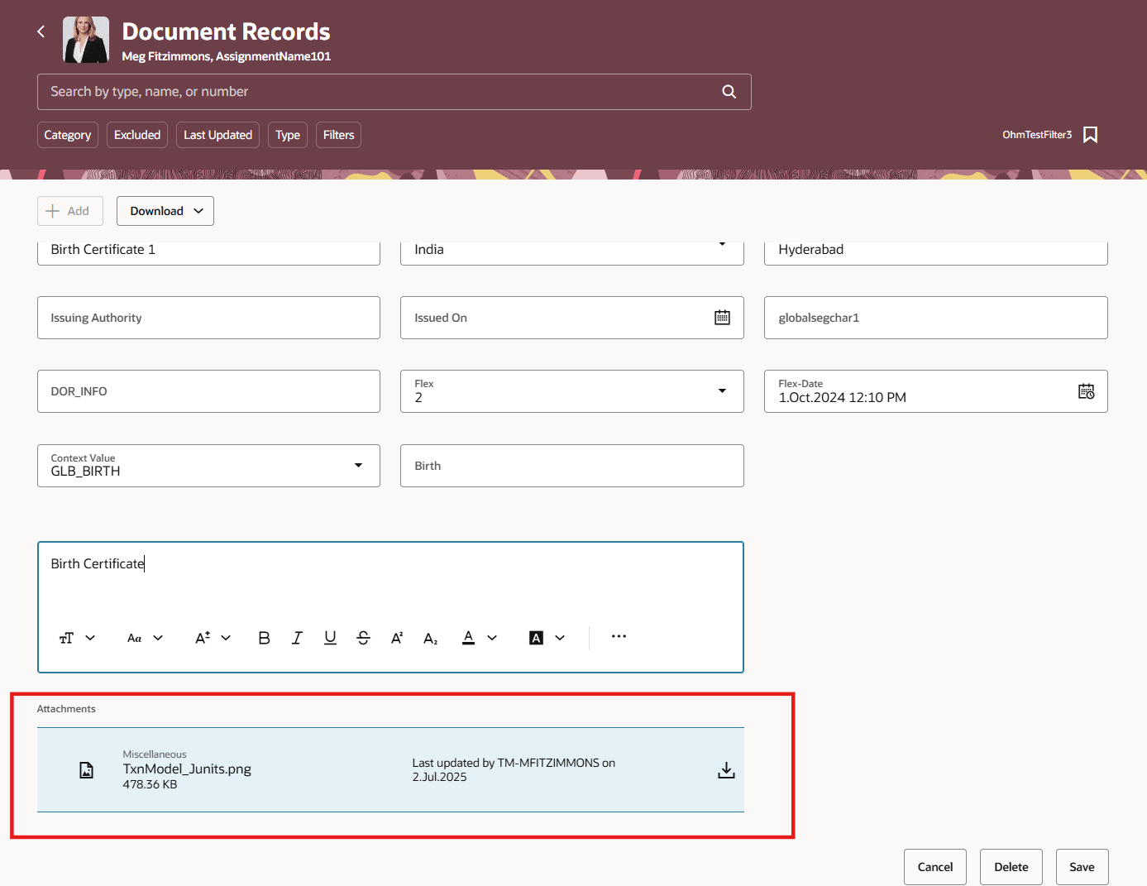Click the DOR_INFO field

click(208, 391)
